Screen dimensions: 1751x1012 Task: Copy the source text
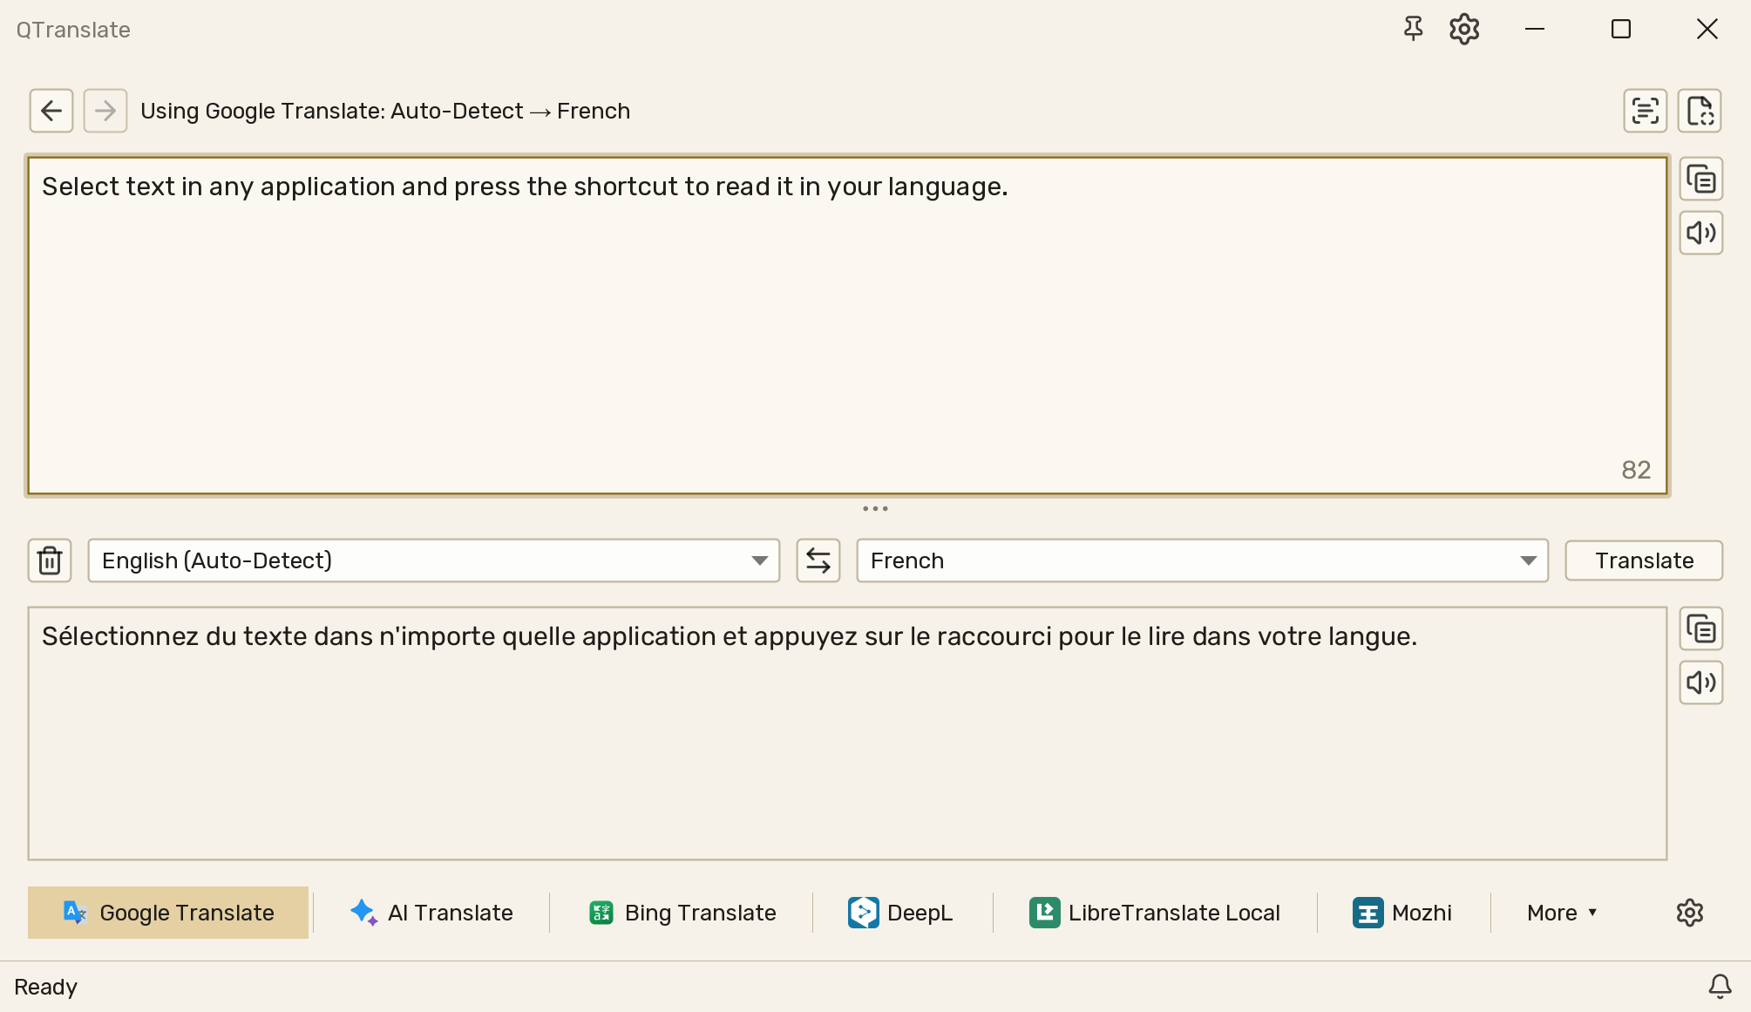pyautogui.click(x=1701, y=180)
